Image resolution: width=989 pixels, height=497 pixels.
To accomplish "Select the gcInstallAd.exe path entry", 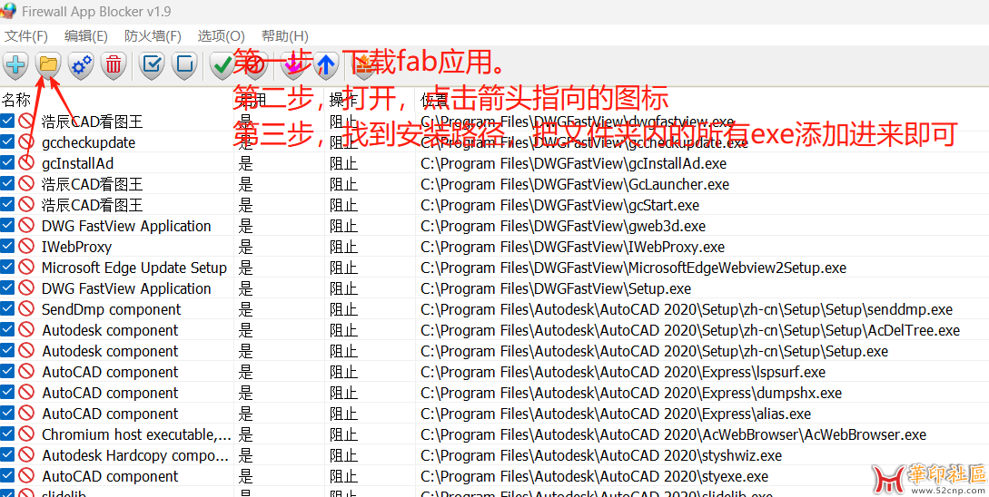I will tap(573, 163).
